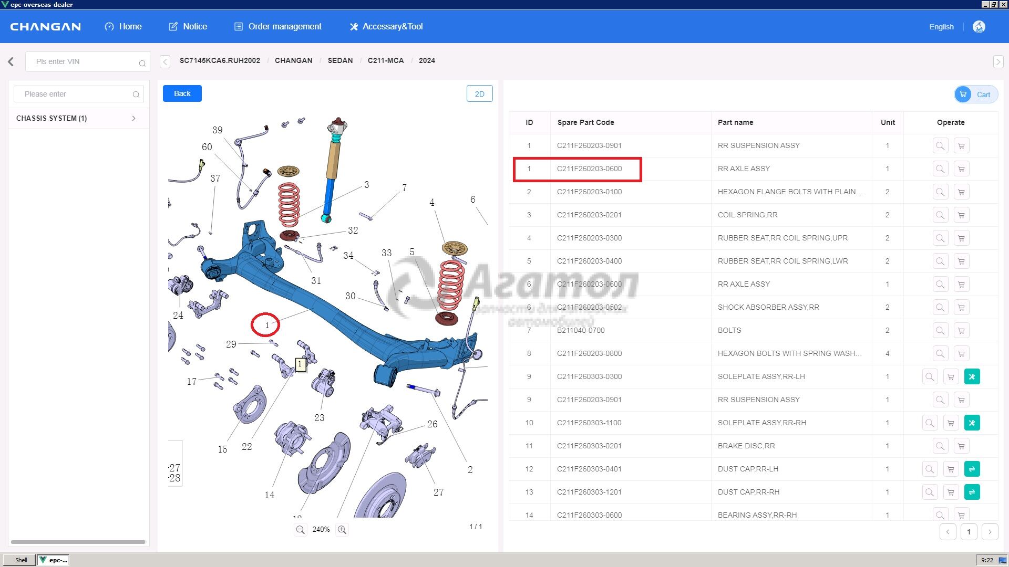Click teal replace icon for DUST CAP,RR-LH
The width and height of the screenshot is (1009, 567).
(x=972, y=469)
